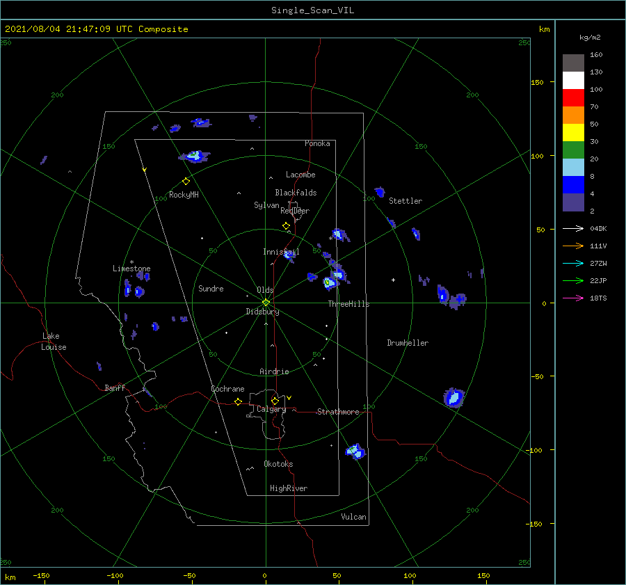Click the km unit label at top right
This screenshot has width=626, height=585.
[x=544, y=29]
